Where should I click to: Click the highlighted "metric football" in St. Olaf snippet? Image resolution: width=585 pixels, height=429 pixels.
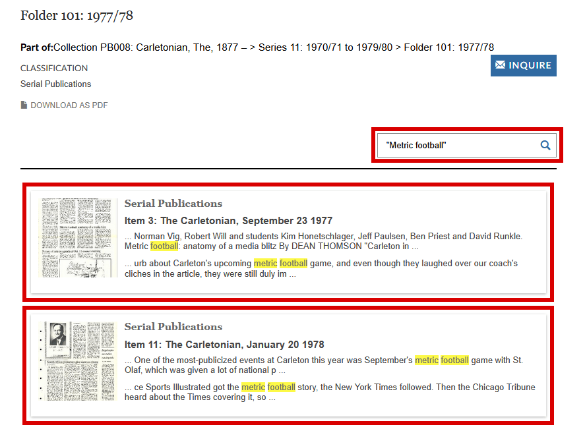tap(442, 360)
